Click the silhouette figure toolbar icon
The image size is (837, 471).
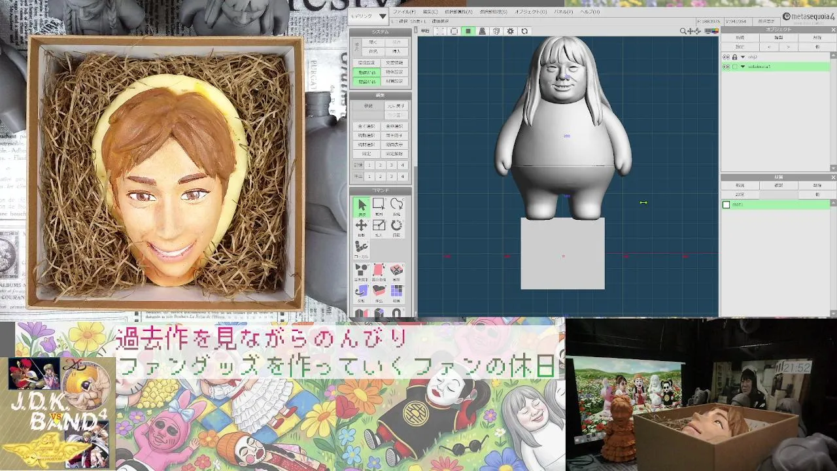pos(482,31)
